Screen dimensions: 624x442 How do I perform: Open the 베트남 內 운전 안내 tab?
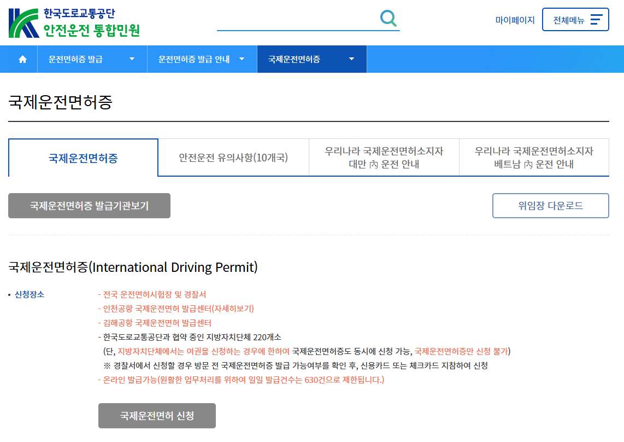(534, 157)
